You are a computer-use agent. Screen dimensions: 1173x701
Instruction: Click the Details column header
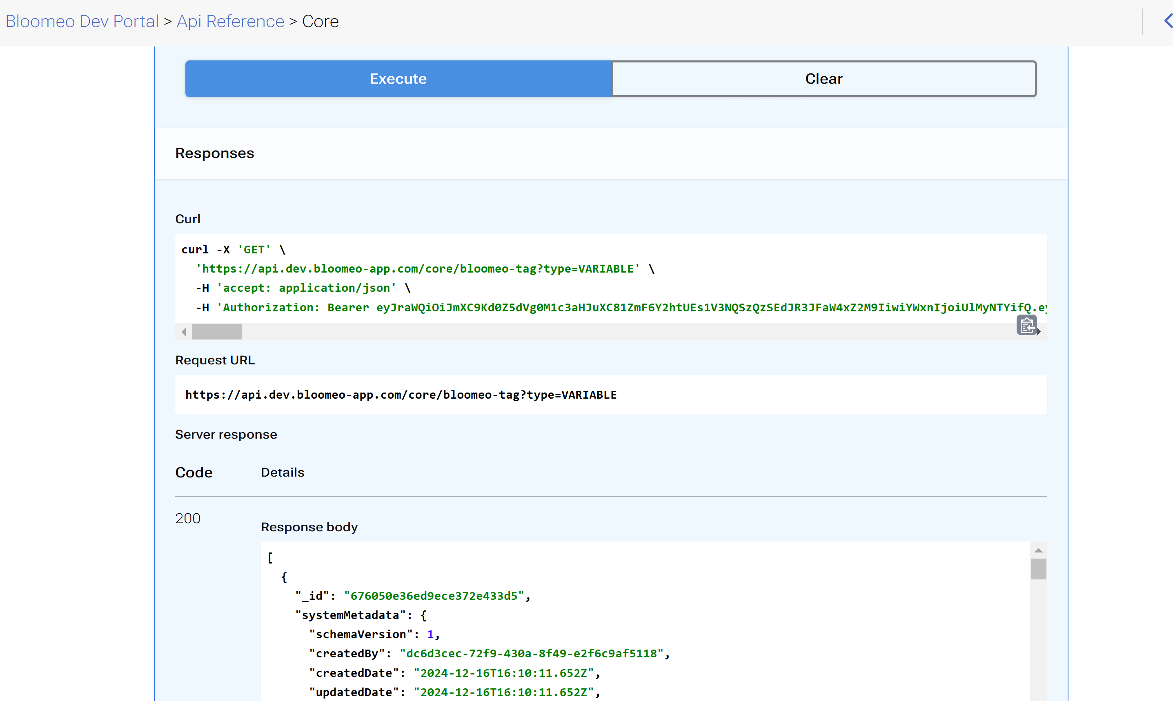[x=282, y=473]
